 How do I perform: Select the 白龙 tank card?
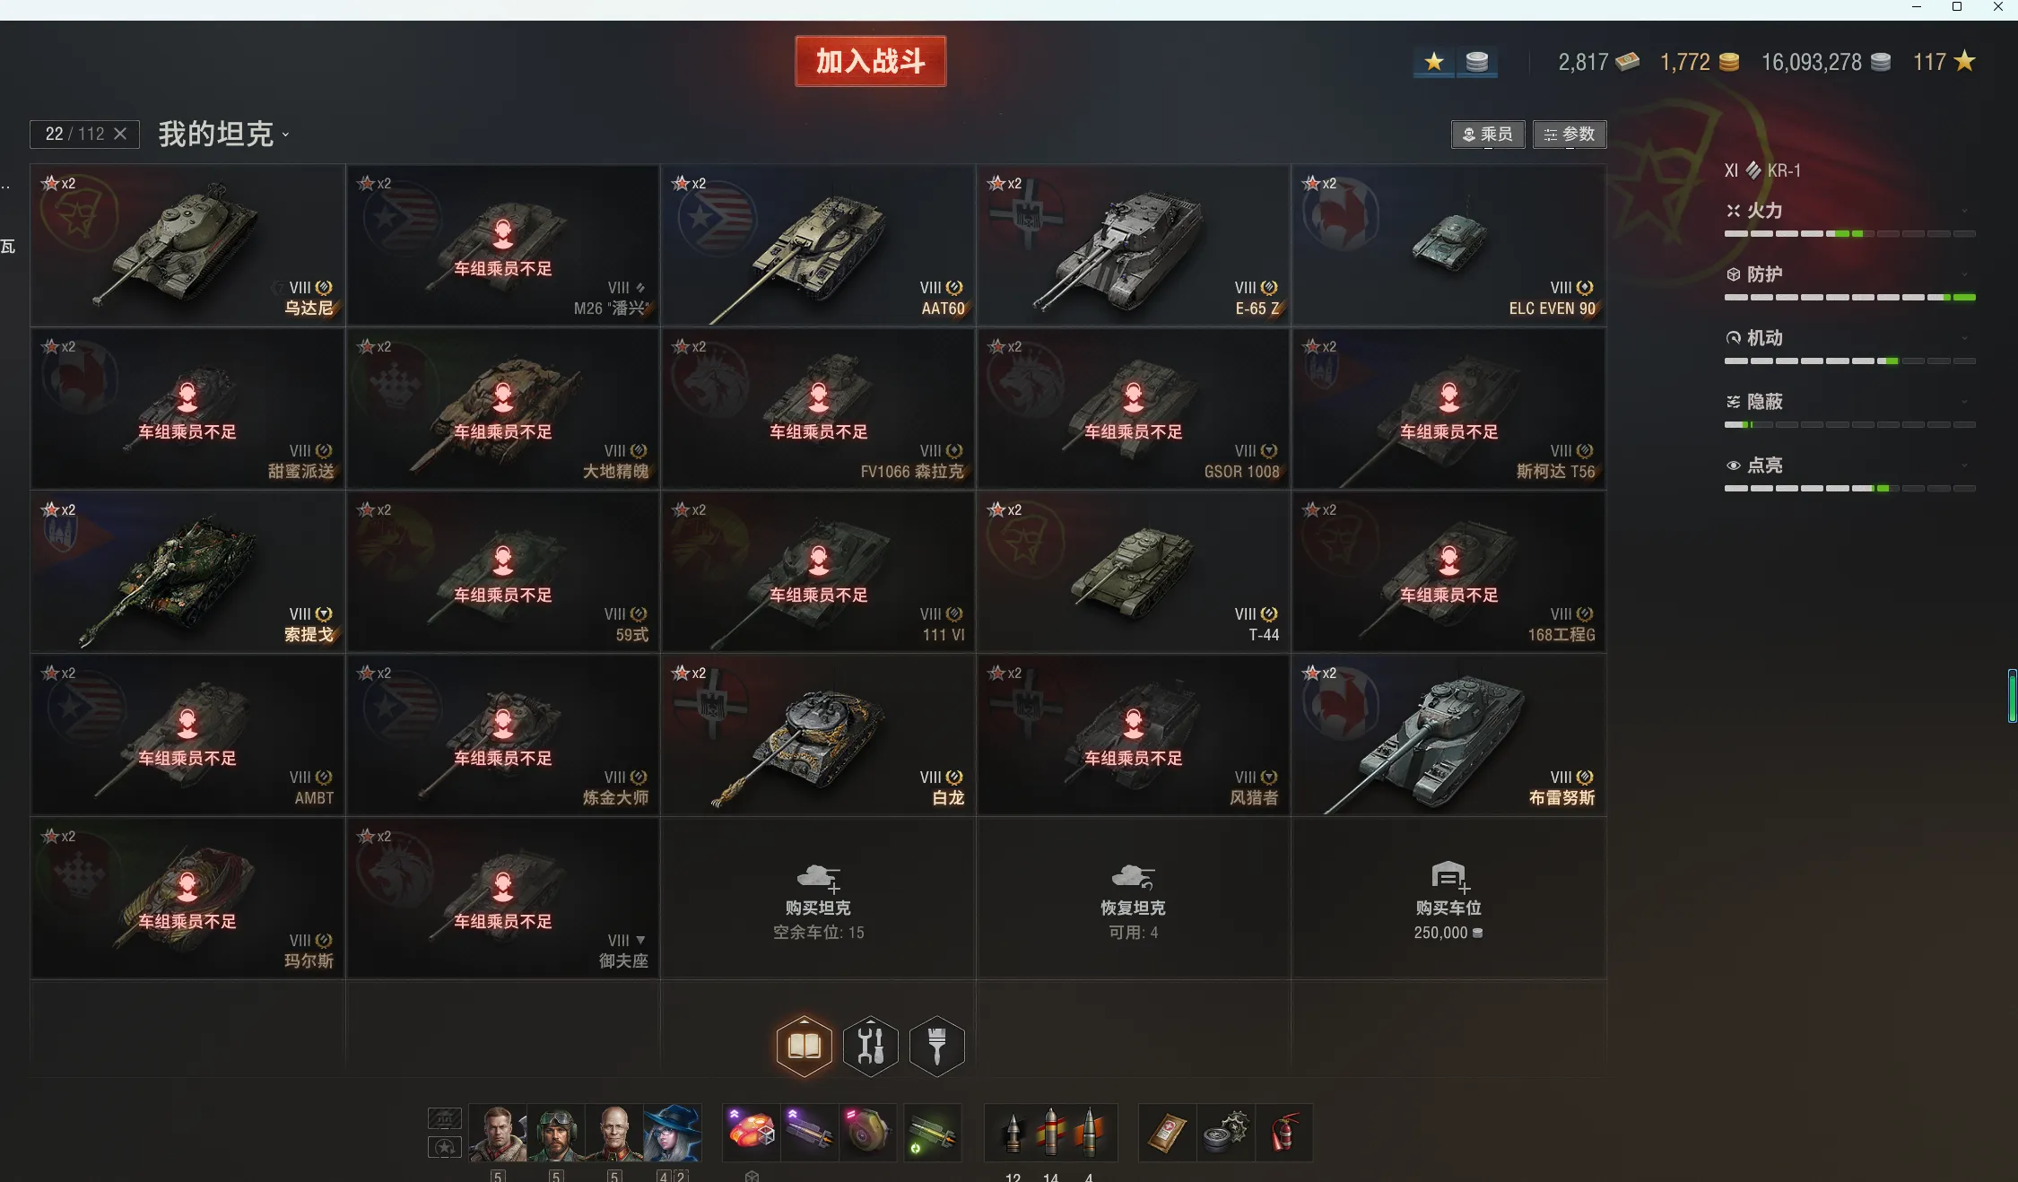click(x=818, y=734)
